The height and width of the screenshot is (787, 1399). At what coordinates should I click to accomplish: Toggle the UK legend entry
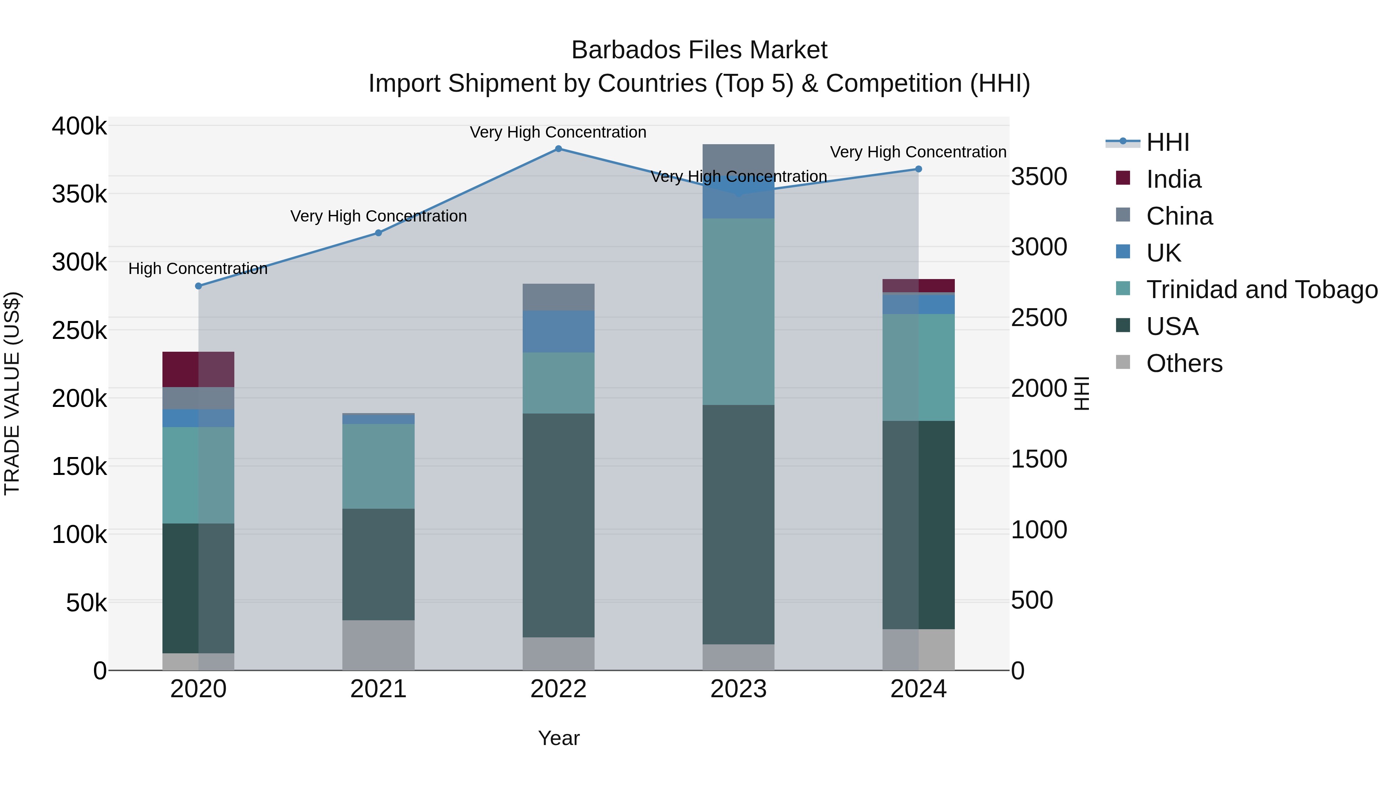point(1148,253)
